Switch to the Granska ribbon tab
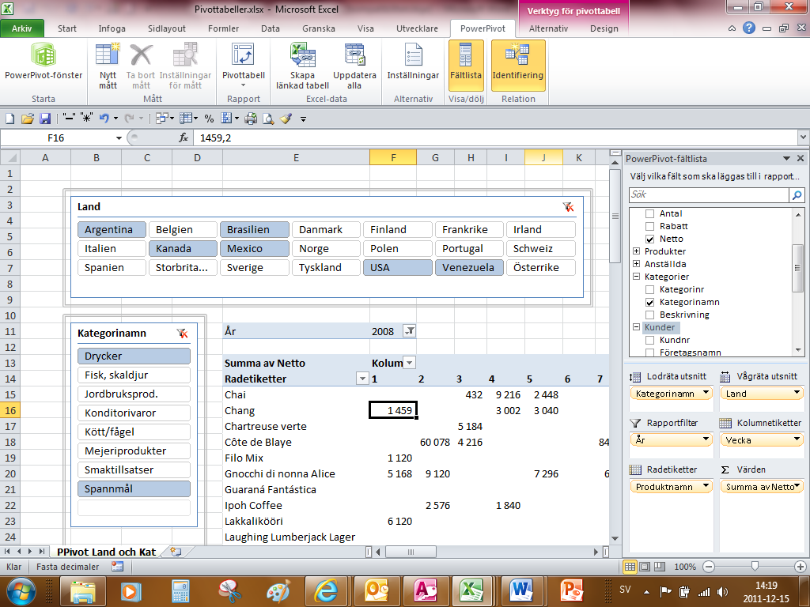 click(319, 28)
